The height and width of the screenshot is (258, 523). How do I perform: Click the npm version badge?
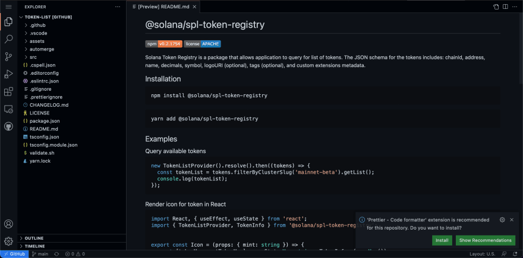pos(164,44)
